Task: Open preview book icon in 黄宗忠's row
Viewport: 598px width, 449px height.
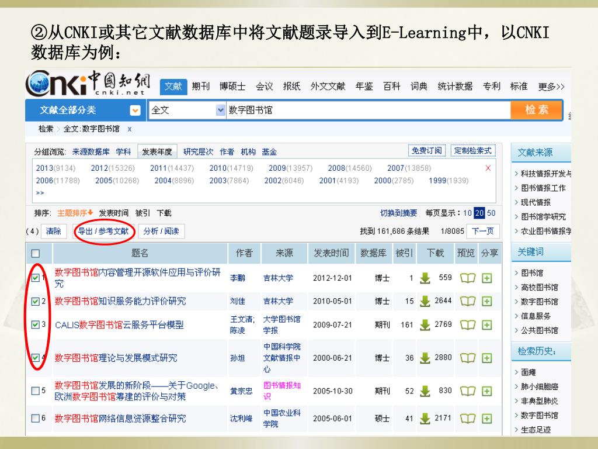Action: [x=468, y=391]
